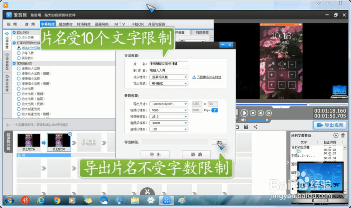Switch to the MTV tab
This screenshot has height=208, width=351.
click(120, 24)
